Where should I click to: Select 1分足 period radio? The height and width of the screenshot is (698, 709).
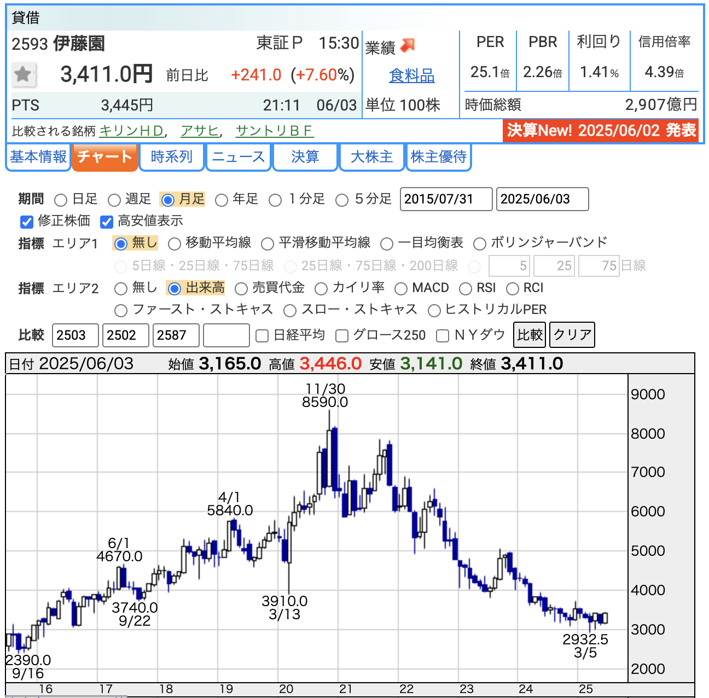click(275, 200)
